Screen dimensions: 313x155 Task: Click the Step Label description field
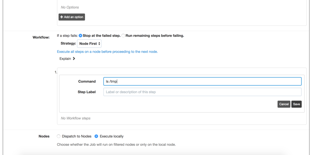[x=202, y=92]
